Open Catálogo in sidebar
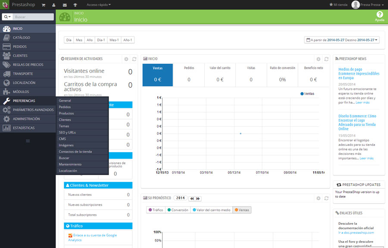Viewport: 388px width, 248px height. (28, 38)
